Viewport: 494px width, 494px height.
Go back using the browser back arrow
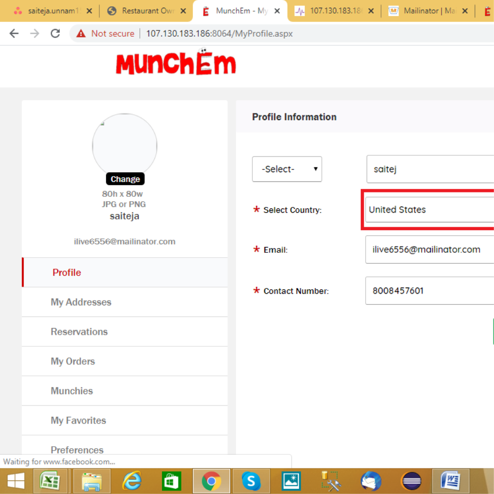point(14,33)
